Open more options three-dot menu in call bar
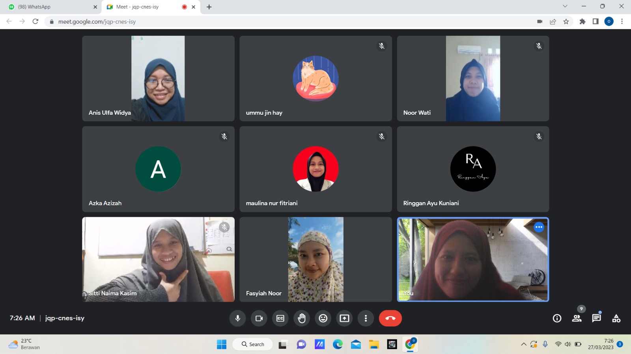Image resolution: width=631 pixels, height=354 pixels. [366, 318]
